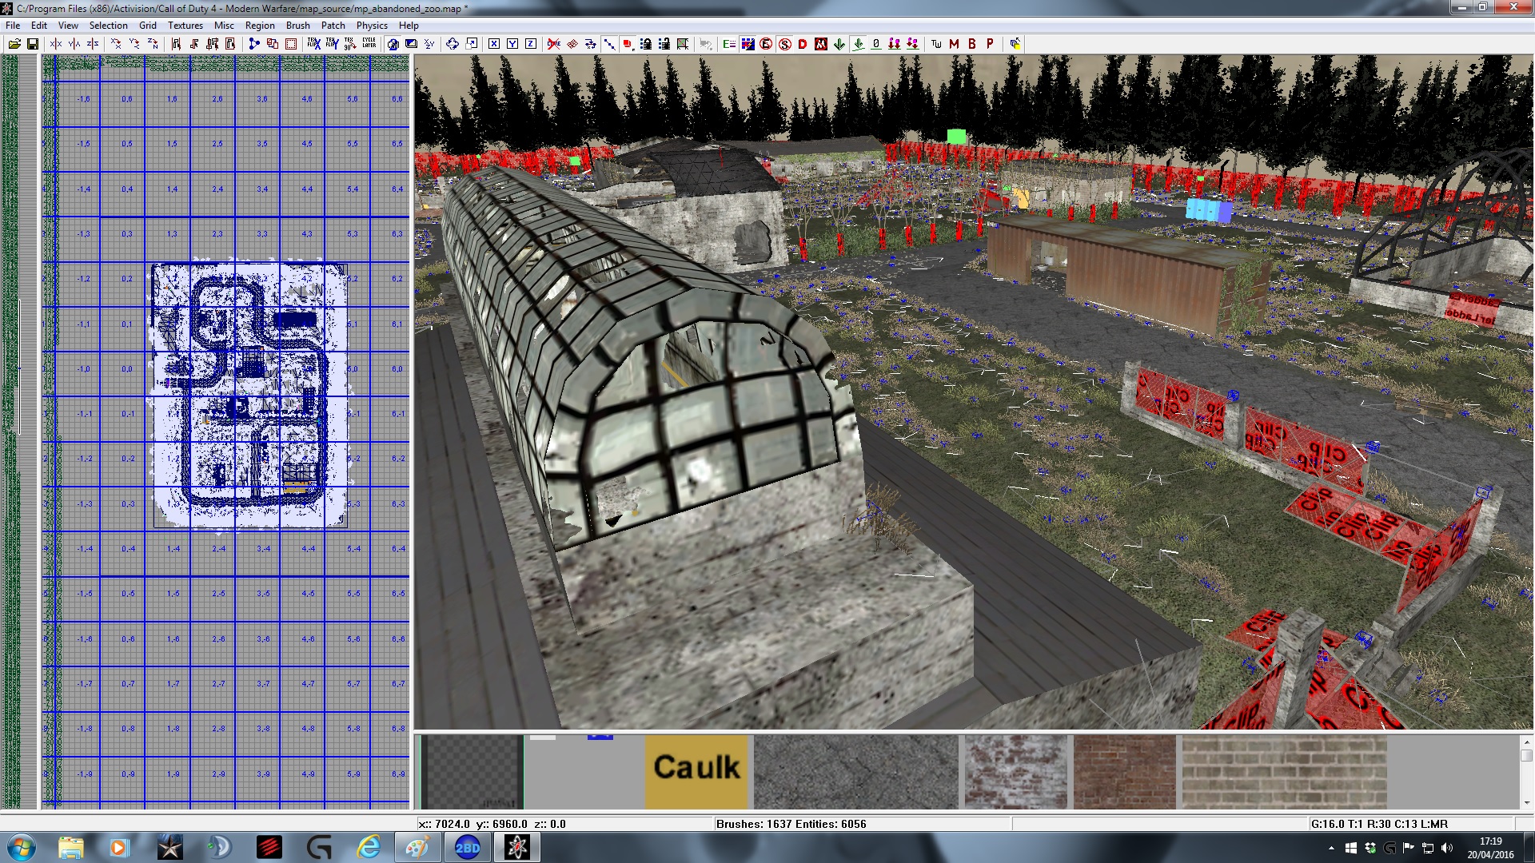Select the Y axis view button
Screen dimensions: 1535x863
tap(512, 44)
